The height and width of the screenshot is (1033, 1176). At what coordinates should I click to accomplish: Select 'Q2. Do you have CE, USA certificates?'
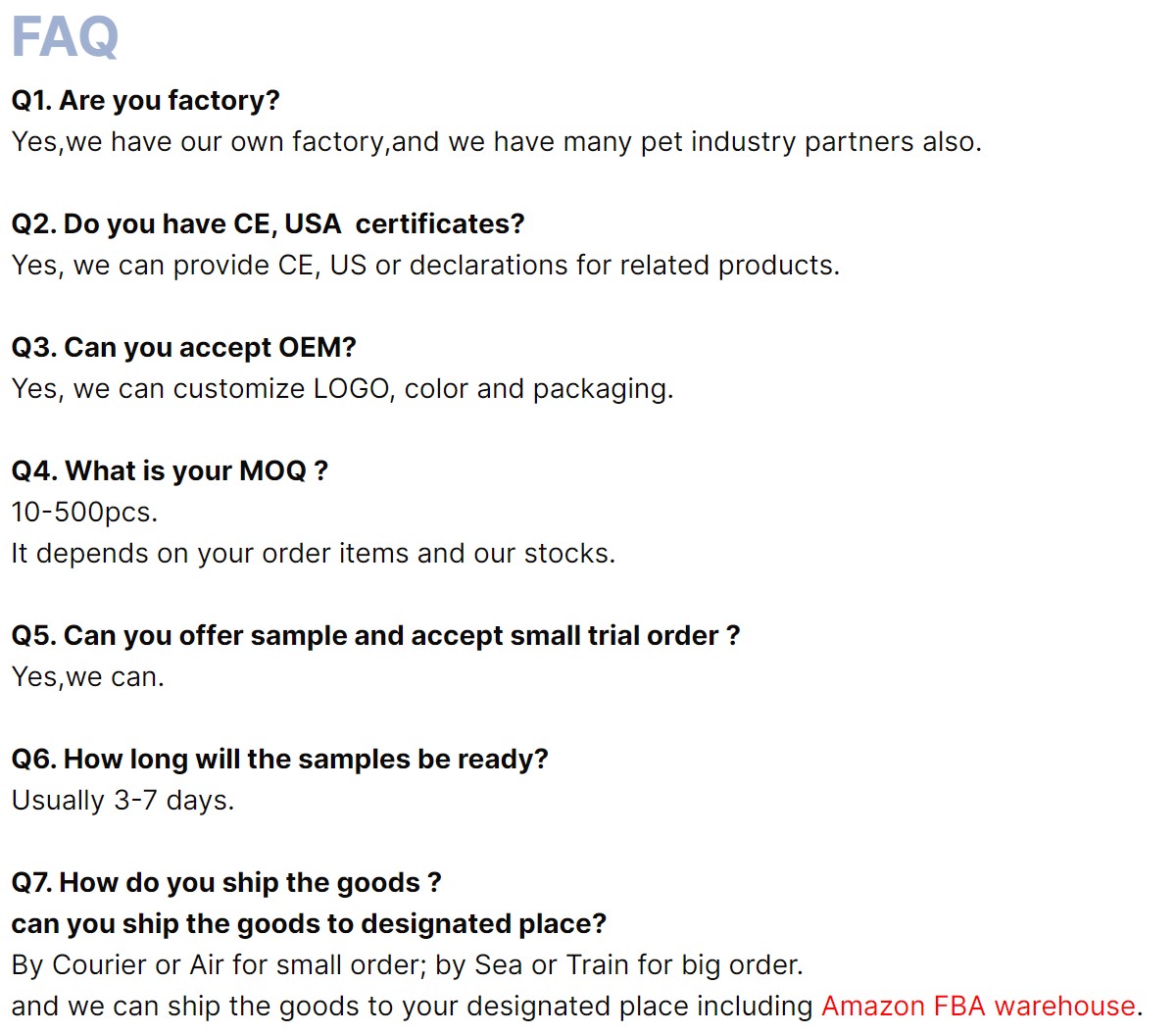pyautogui.click(x=268, y=224)
